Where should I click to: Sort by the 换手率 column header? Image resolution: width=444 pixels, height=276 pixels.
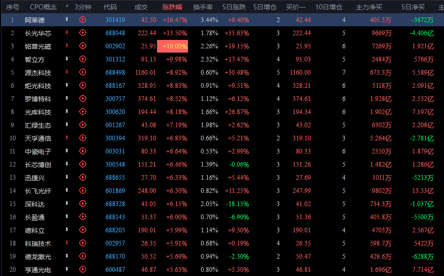pyautogui.click(x=203, y=7)
